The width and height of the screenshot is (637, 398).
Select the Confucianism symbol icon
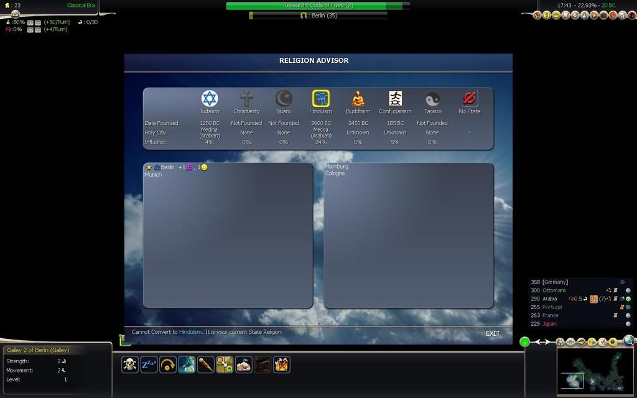[x=395, y=99]
